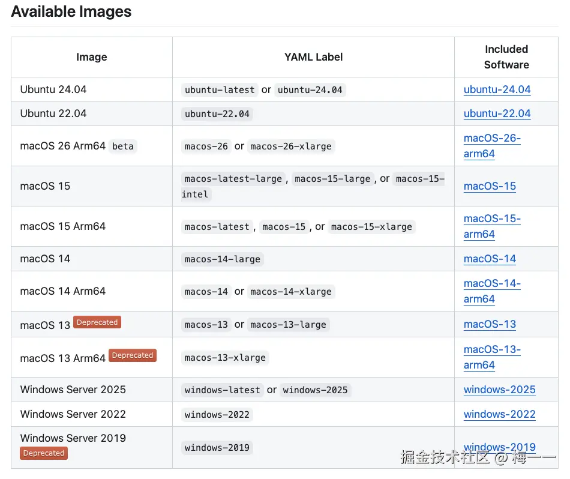The height and width of the screenshot is (479, 570).
Task: Click the Windows Server 2019 image name
Action: pyautogui.click(x=73, y=438)
